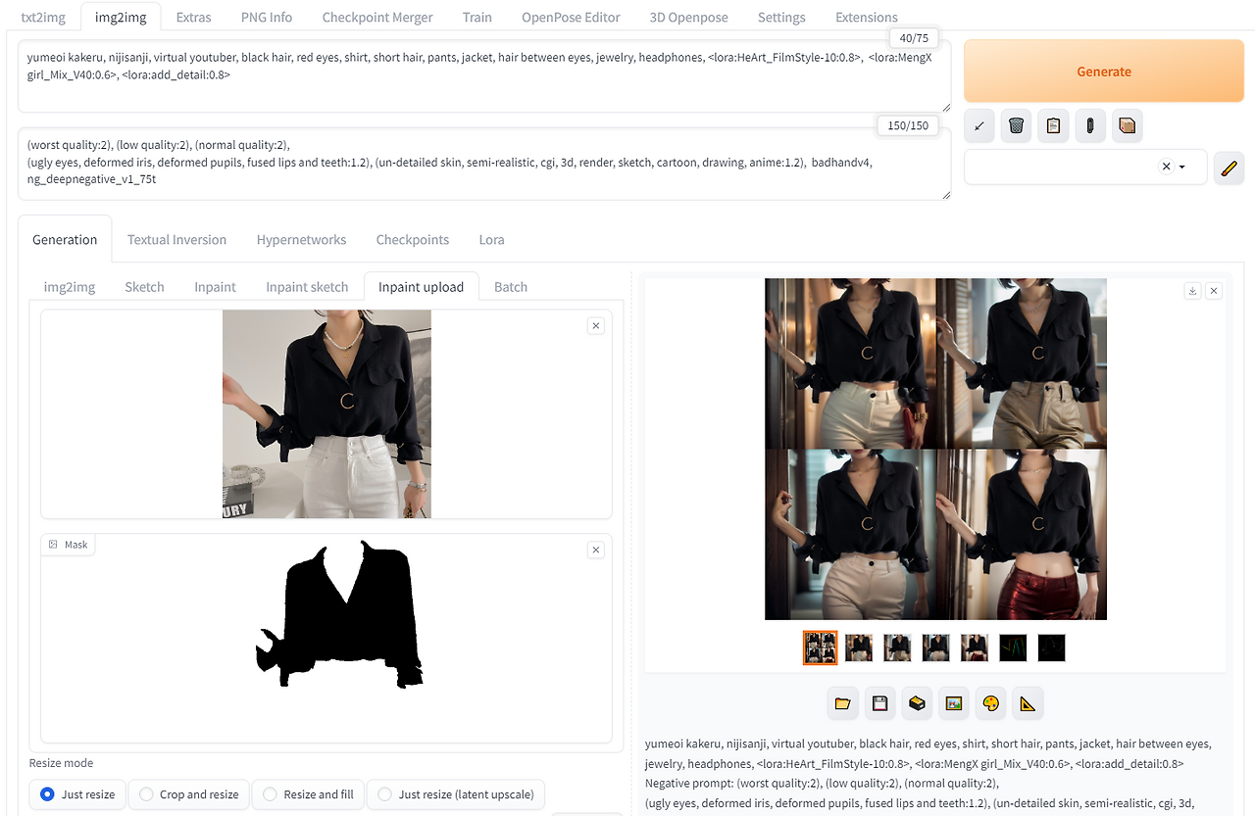Expand the styles dropdown arrow
This screenshot has width=1255, height=816.
1182,168
